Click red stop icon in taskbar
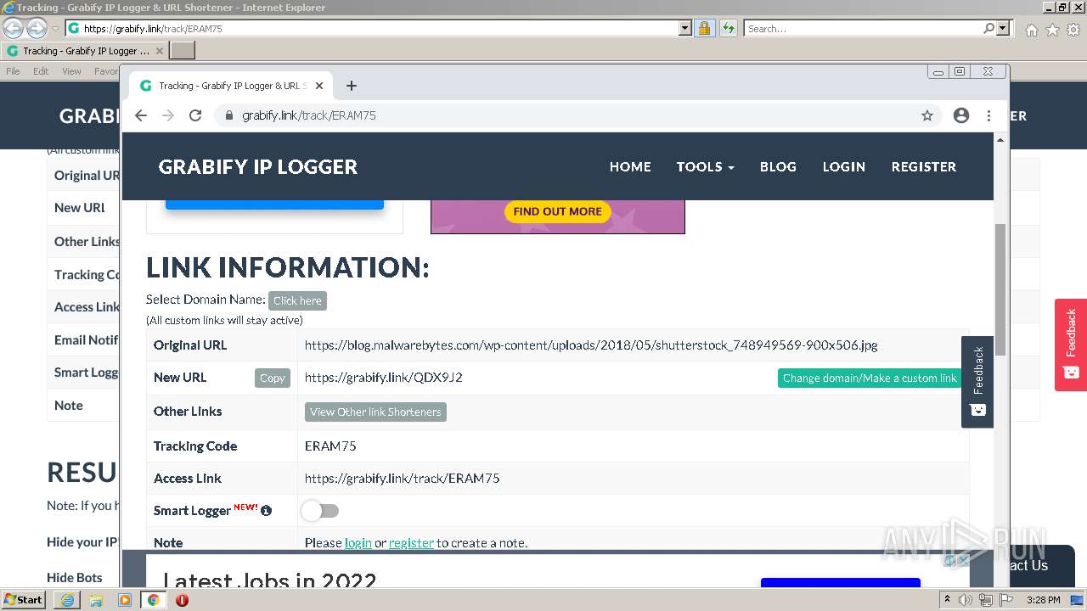The height and width of the screenshot is (611, 1087). pyautogui.click(x=182, y=600)
